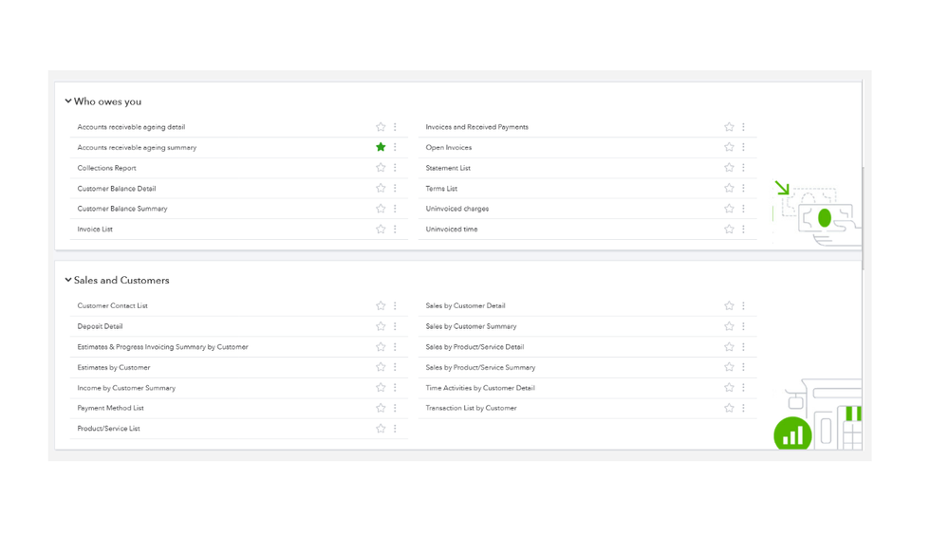Image resolution: width=948 pixels, height=533 pixels.
Task: Open Sales by Product/Service Summary report
Action: point(480,367)
